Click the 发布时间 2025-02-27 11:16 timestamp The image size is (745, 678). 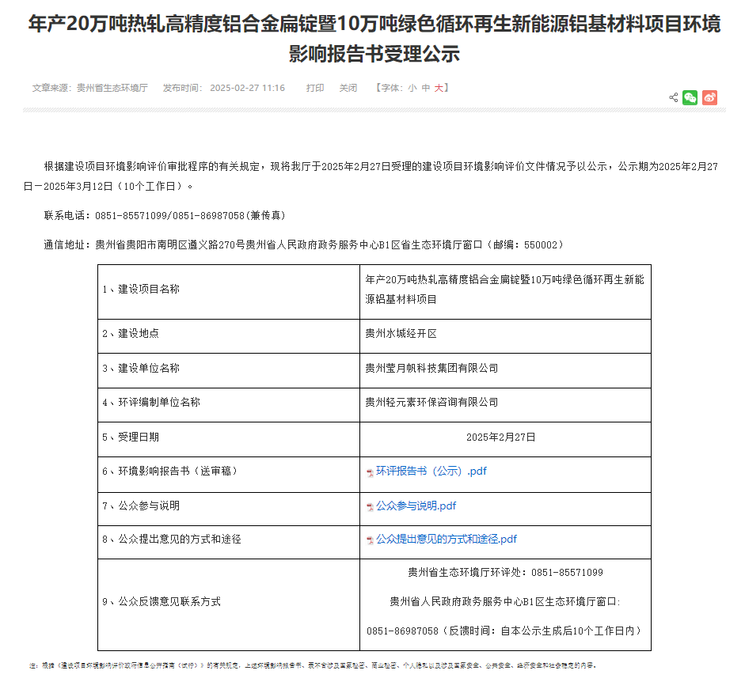pyautogui.click(x=223, y=88)
